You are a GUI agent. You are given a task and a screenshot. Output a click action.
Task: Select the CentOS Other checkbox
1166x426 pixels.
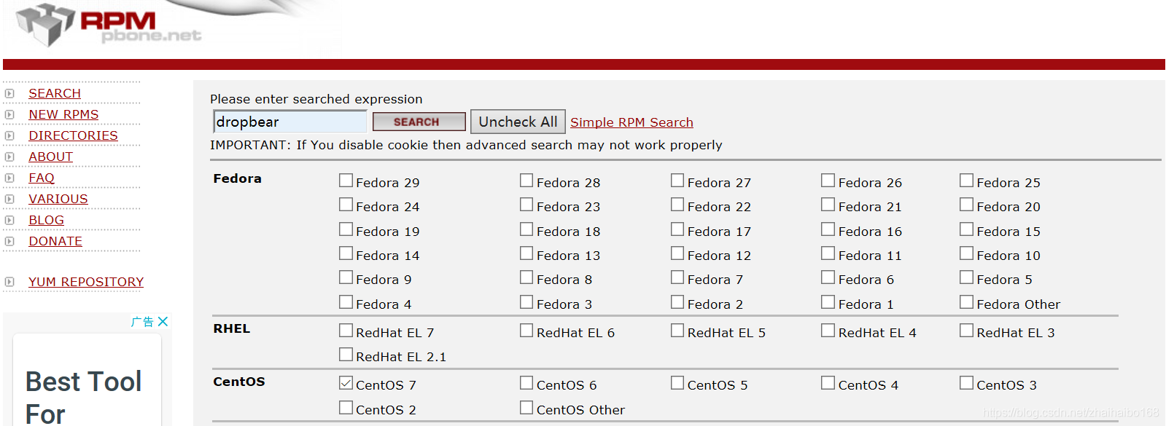point(526,408)
